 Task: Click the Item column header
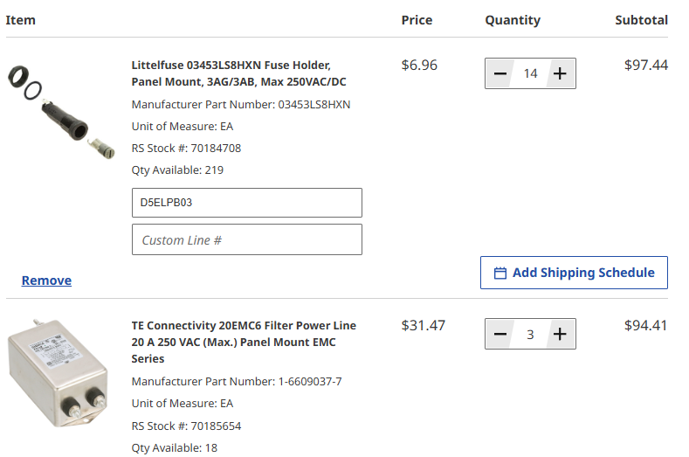tap(21, 20)
